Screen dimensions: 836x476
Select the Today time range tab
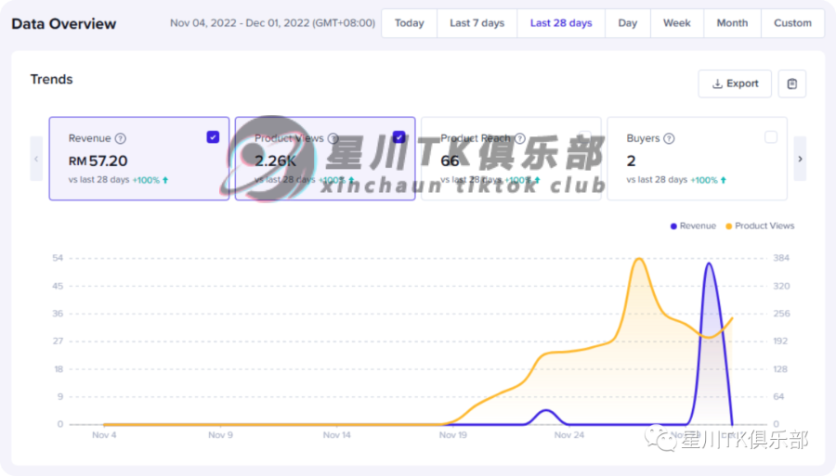click(409, 23)
